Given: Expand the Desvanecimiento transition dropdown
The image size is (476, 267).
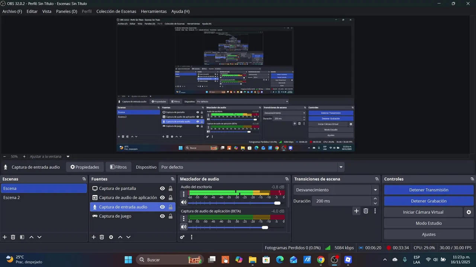Looking at the screenshot, I should [x=375, y=190].
